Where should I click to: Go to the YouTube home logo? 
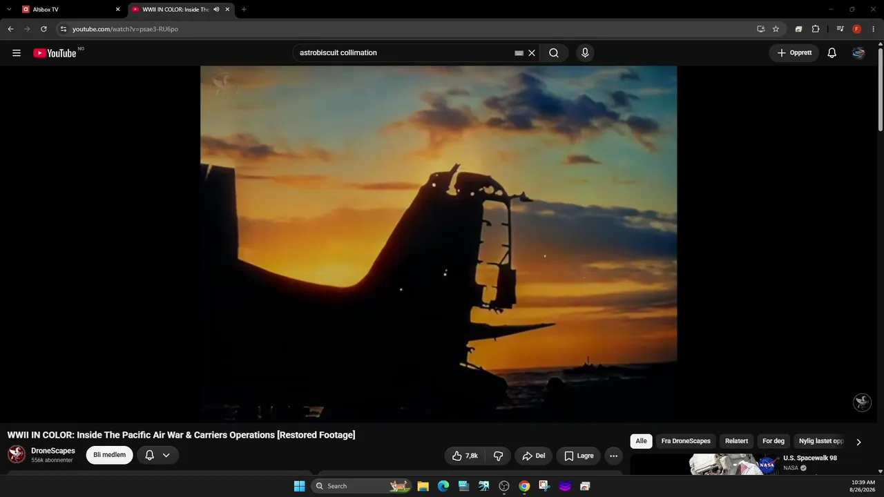pyautogui.click(x=55, y=53)
